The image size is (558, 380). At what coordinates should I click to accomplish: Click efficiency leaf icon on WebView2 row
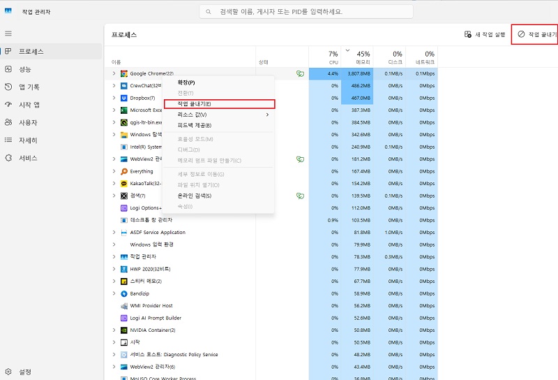[301, 159]
